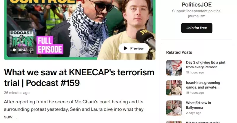237x123 pixels.
Task: Open 'Day 3 of giving Ed a pint' post
Action: tap(206, 65)
